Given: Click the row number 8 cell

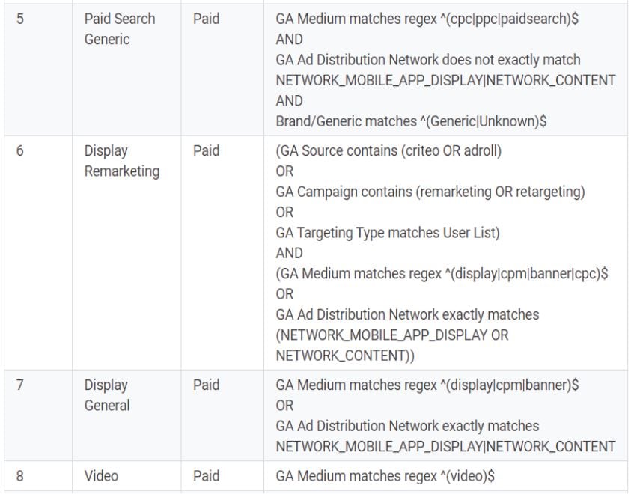Looking at the screenshot, I should pyautogui.click(x=38, y=476).
